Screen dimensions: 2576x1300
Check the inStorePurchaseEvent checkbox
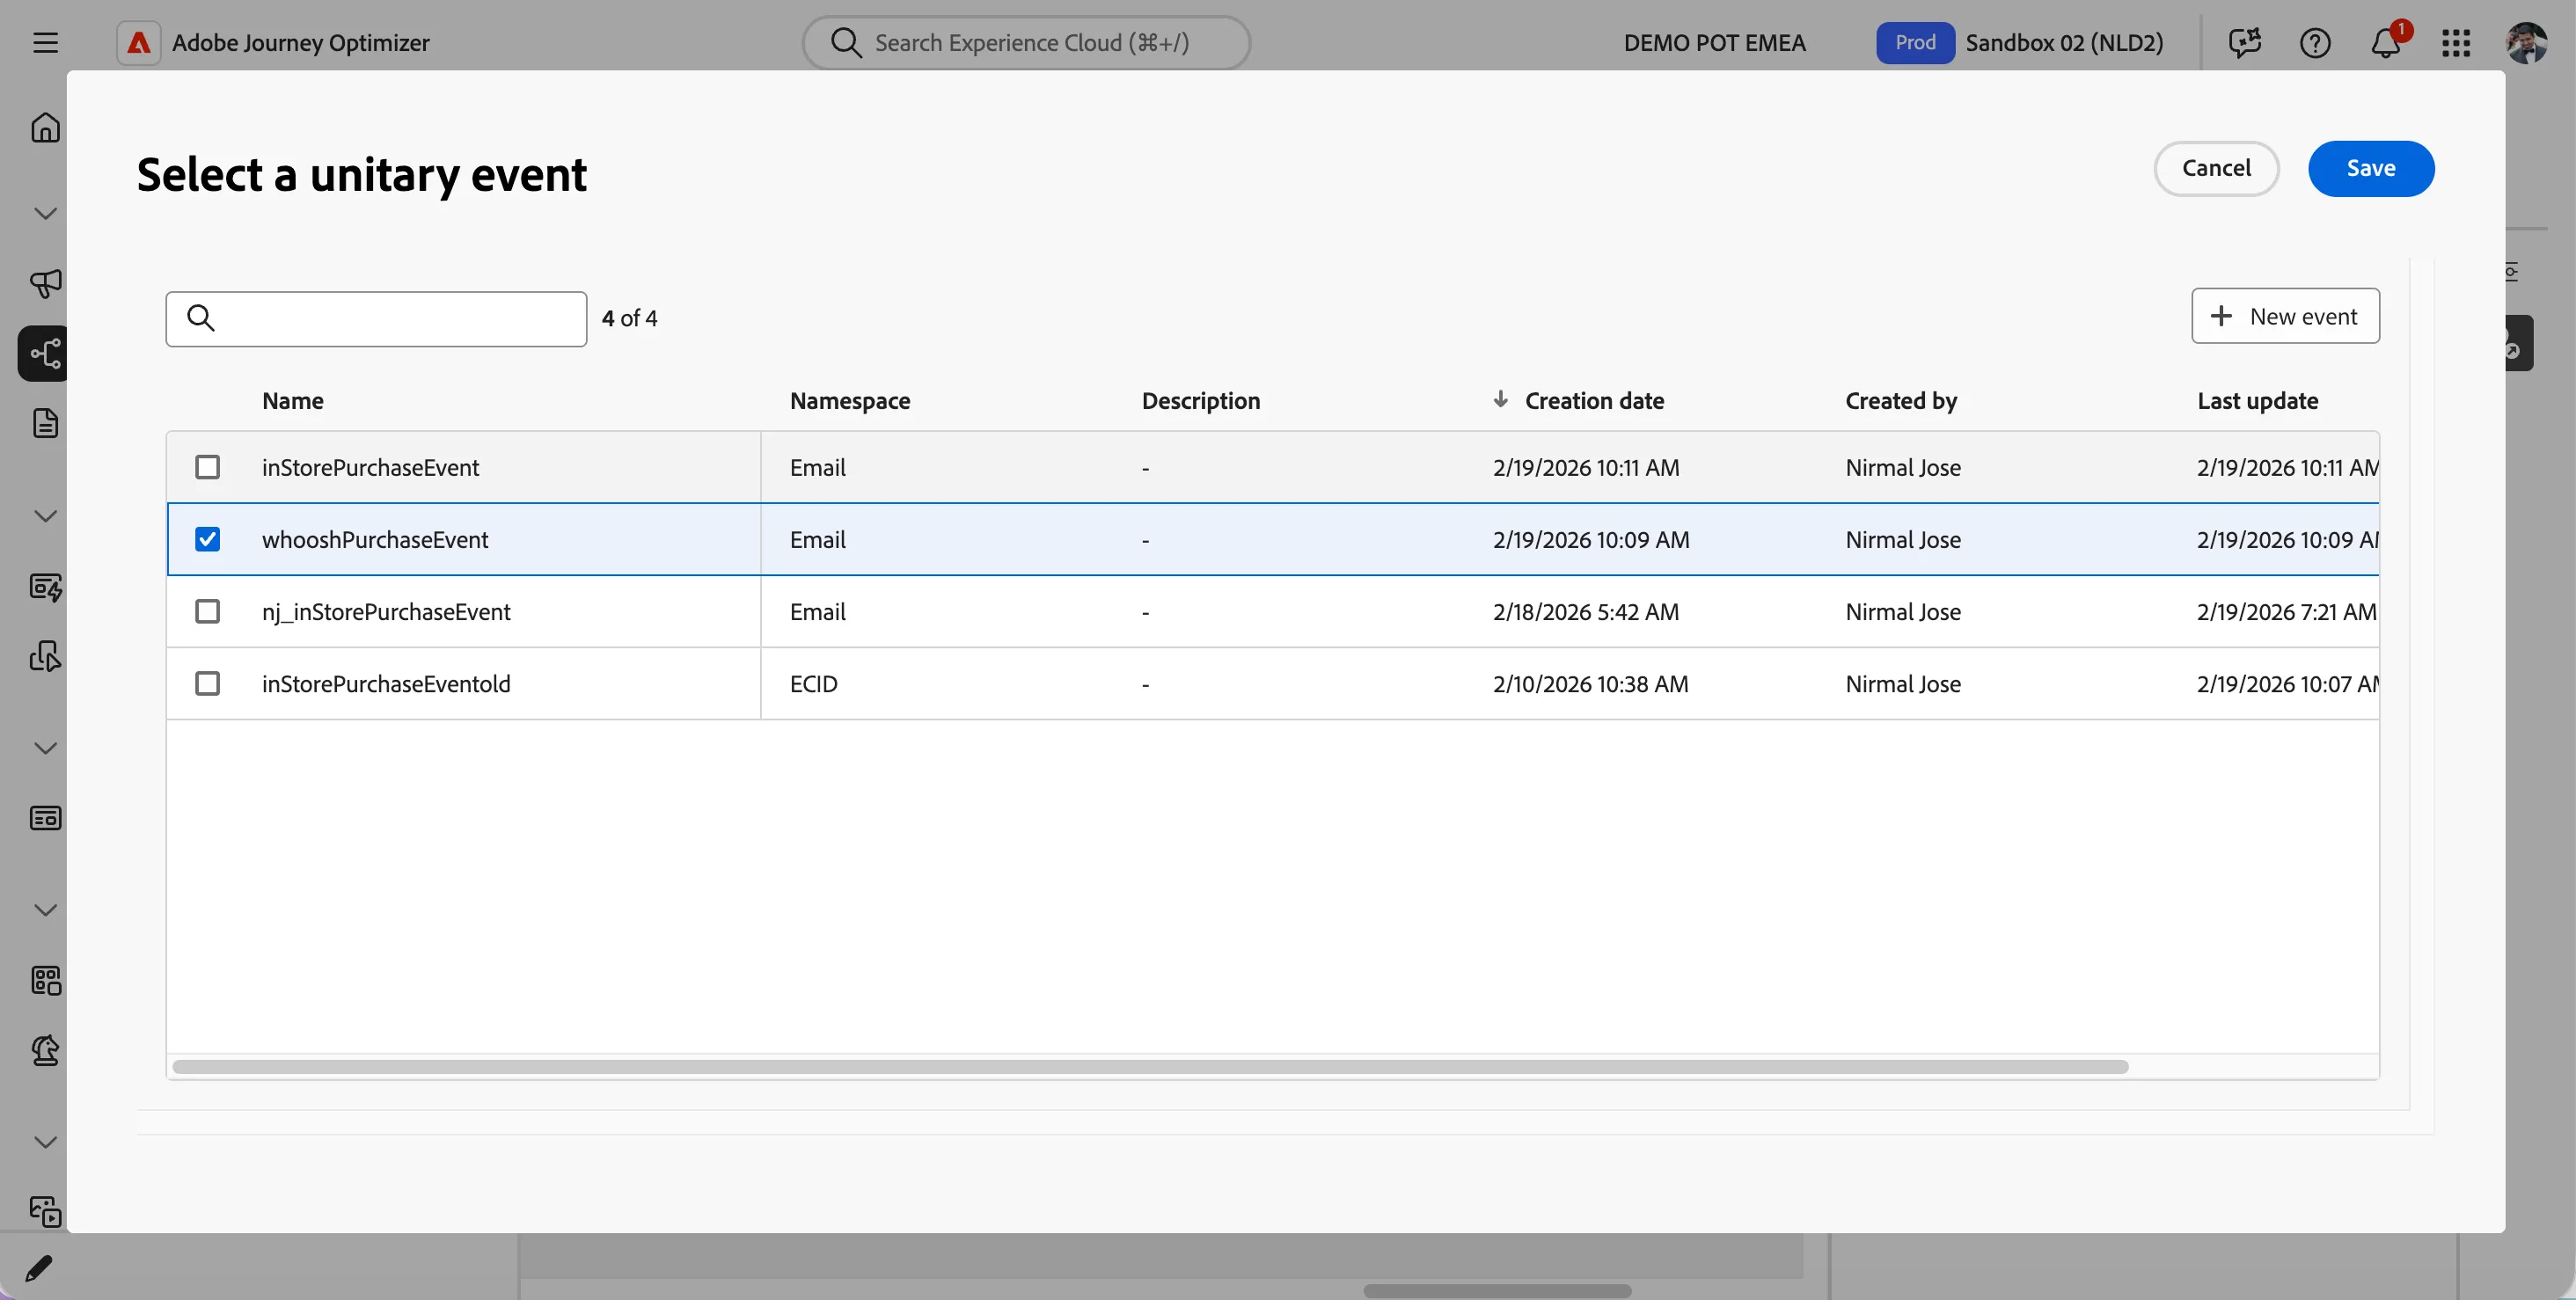coord(207,467)
